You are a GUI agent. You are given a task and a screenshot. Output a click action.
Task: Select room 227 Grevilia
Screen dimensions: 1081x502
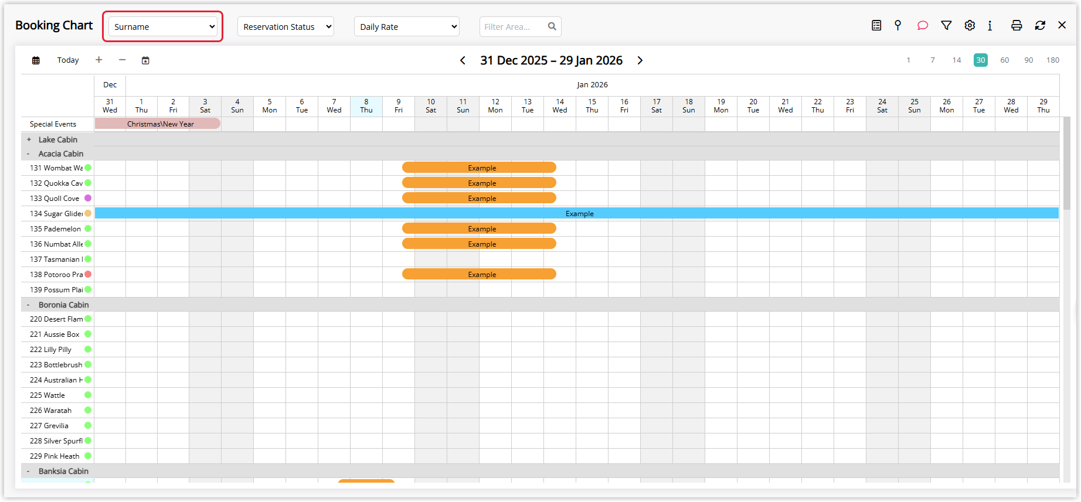pos(49,425)
